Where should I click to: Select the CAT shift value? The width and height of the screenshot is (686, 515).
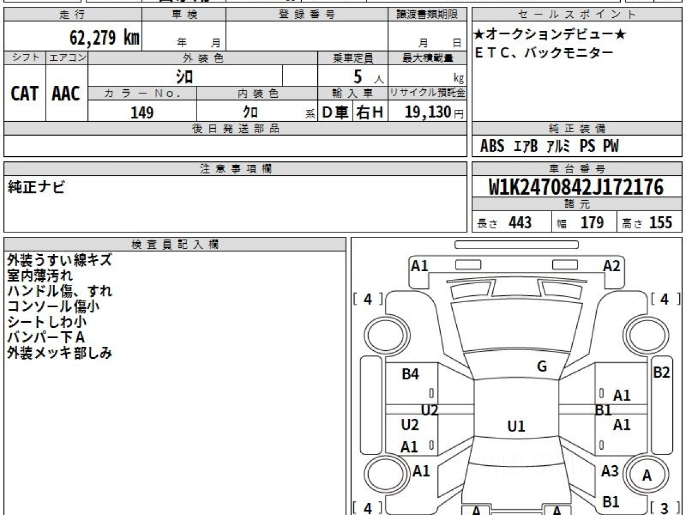tap(25, 94)
